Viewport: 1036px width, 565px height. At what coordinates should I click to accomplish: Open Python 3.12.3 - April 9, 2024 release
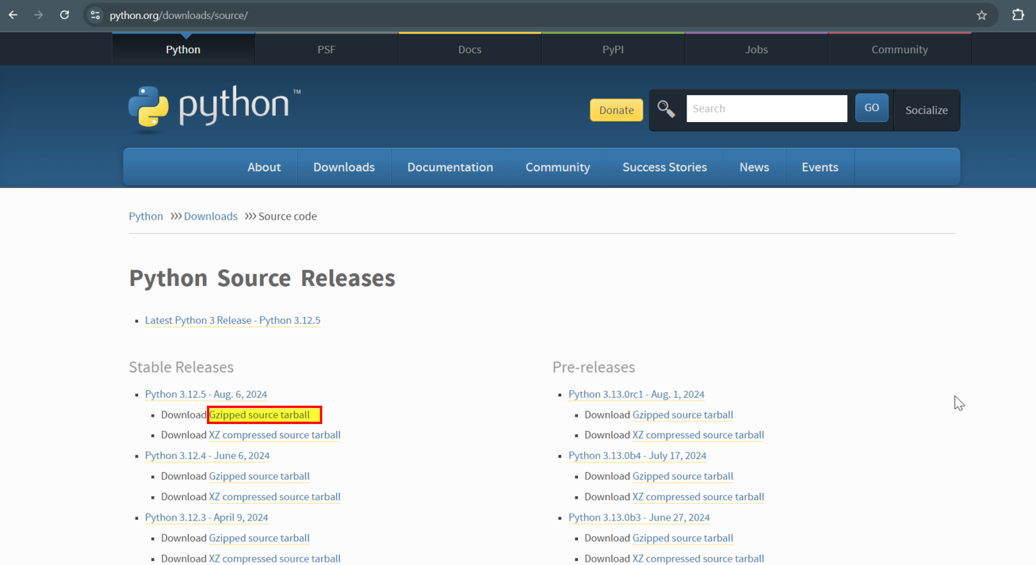[206, 518]
